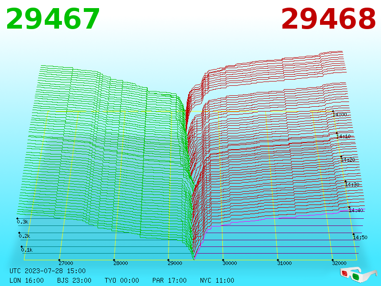Click the UTC 2023-07-28 15:00 timestamp
This screenshot has width=381, height=286.
(48, 271)
